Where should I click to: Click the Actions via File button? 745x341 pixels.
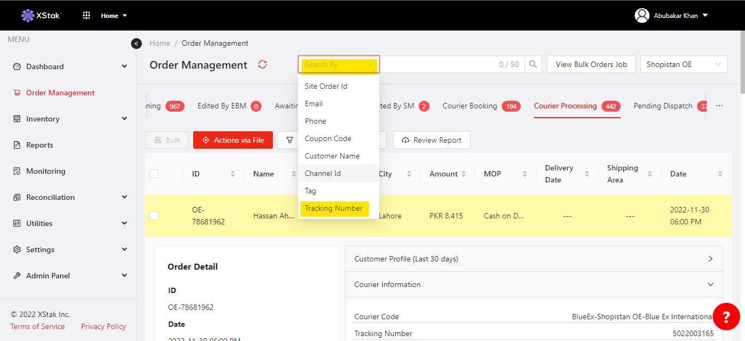[233, 140]
